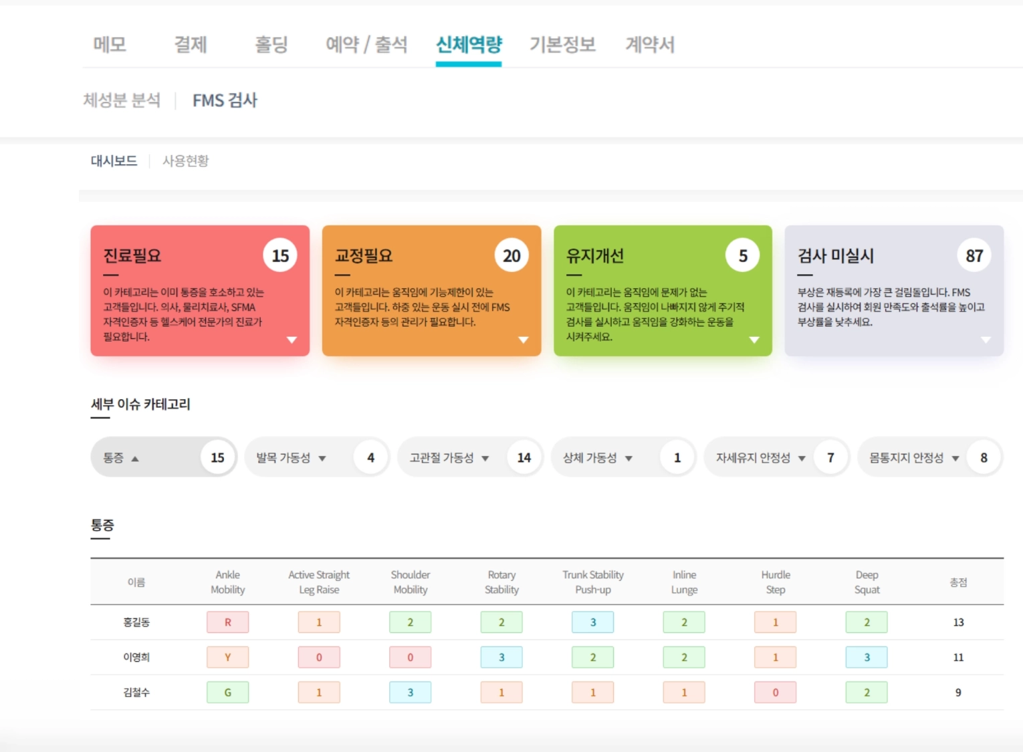Open the 홀딩 tab
Image resolution: width=1023 pixels, height=752 pixels.
[x=271, y=44]
